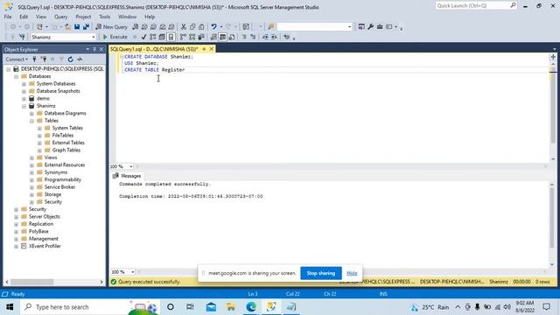
Task: Expand the Views folder node
Action: pos(31,157)
